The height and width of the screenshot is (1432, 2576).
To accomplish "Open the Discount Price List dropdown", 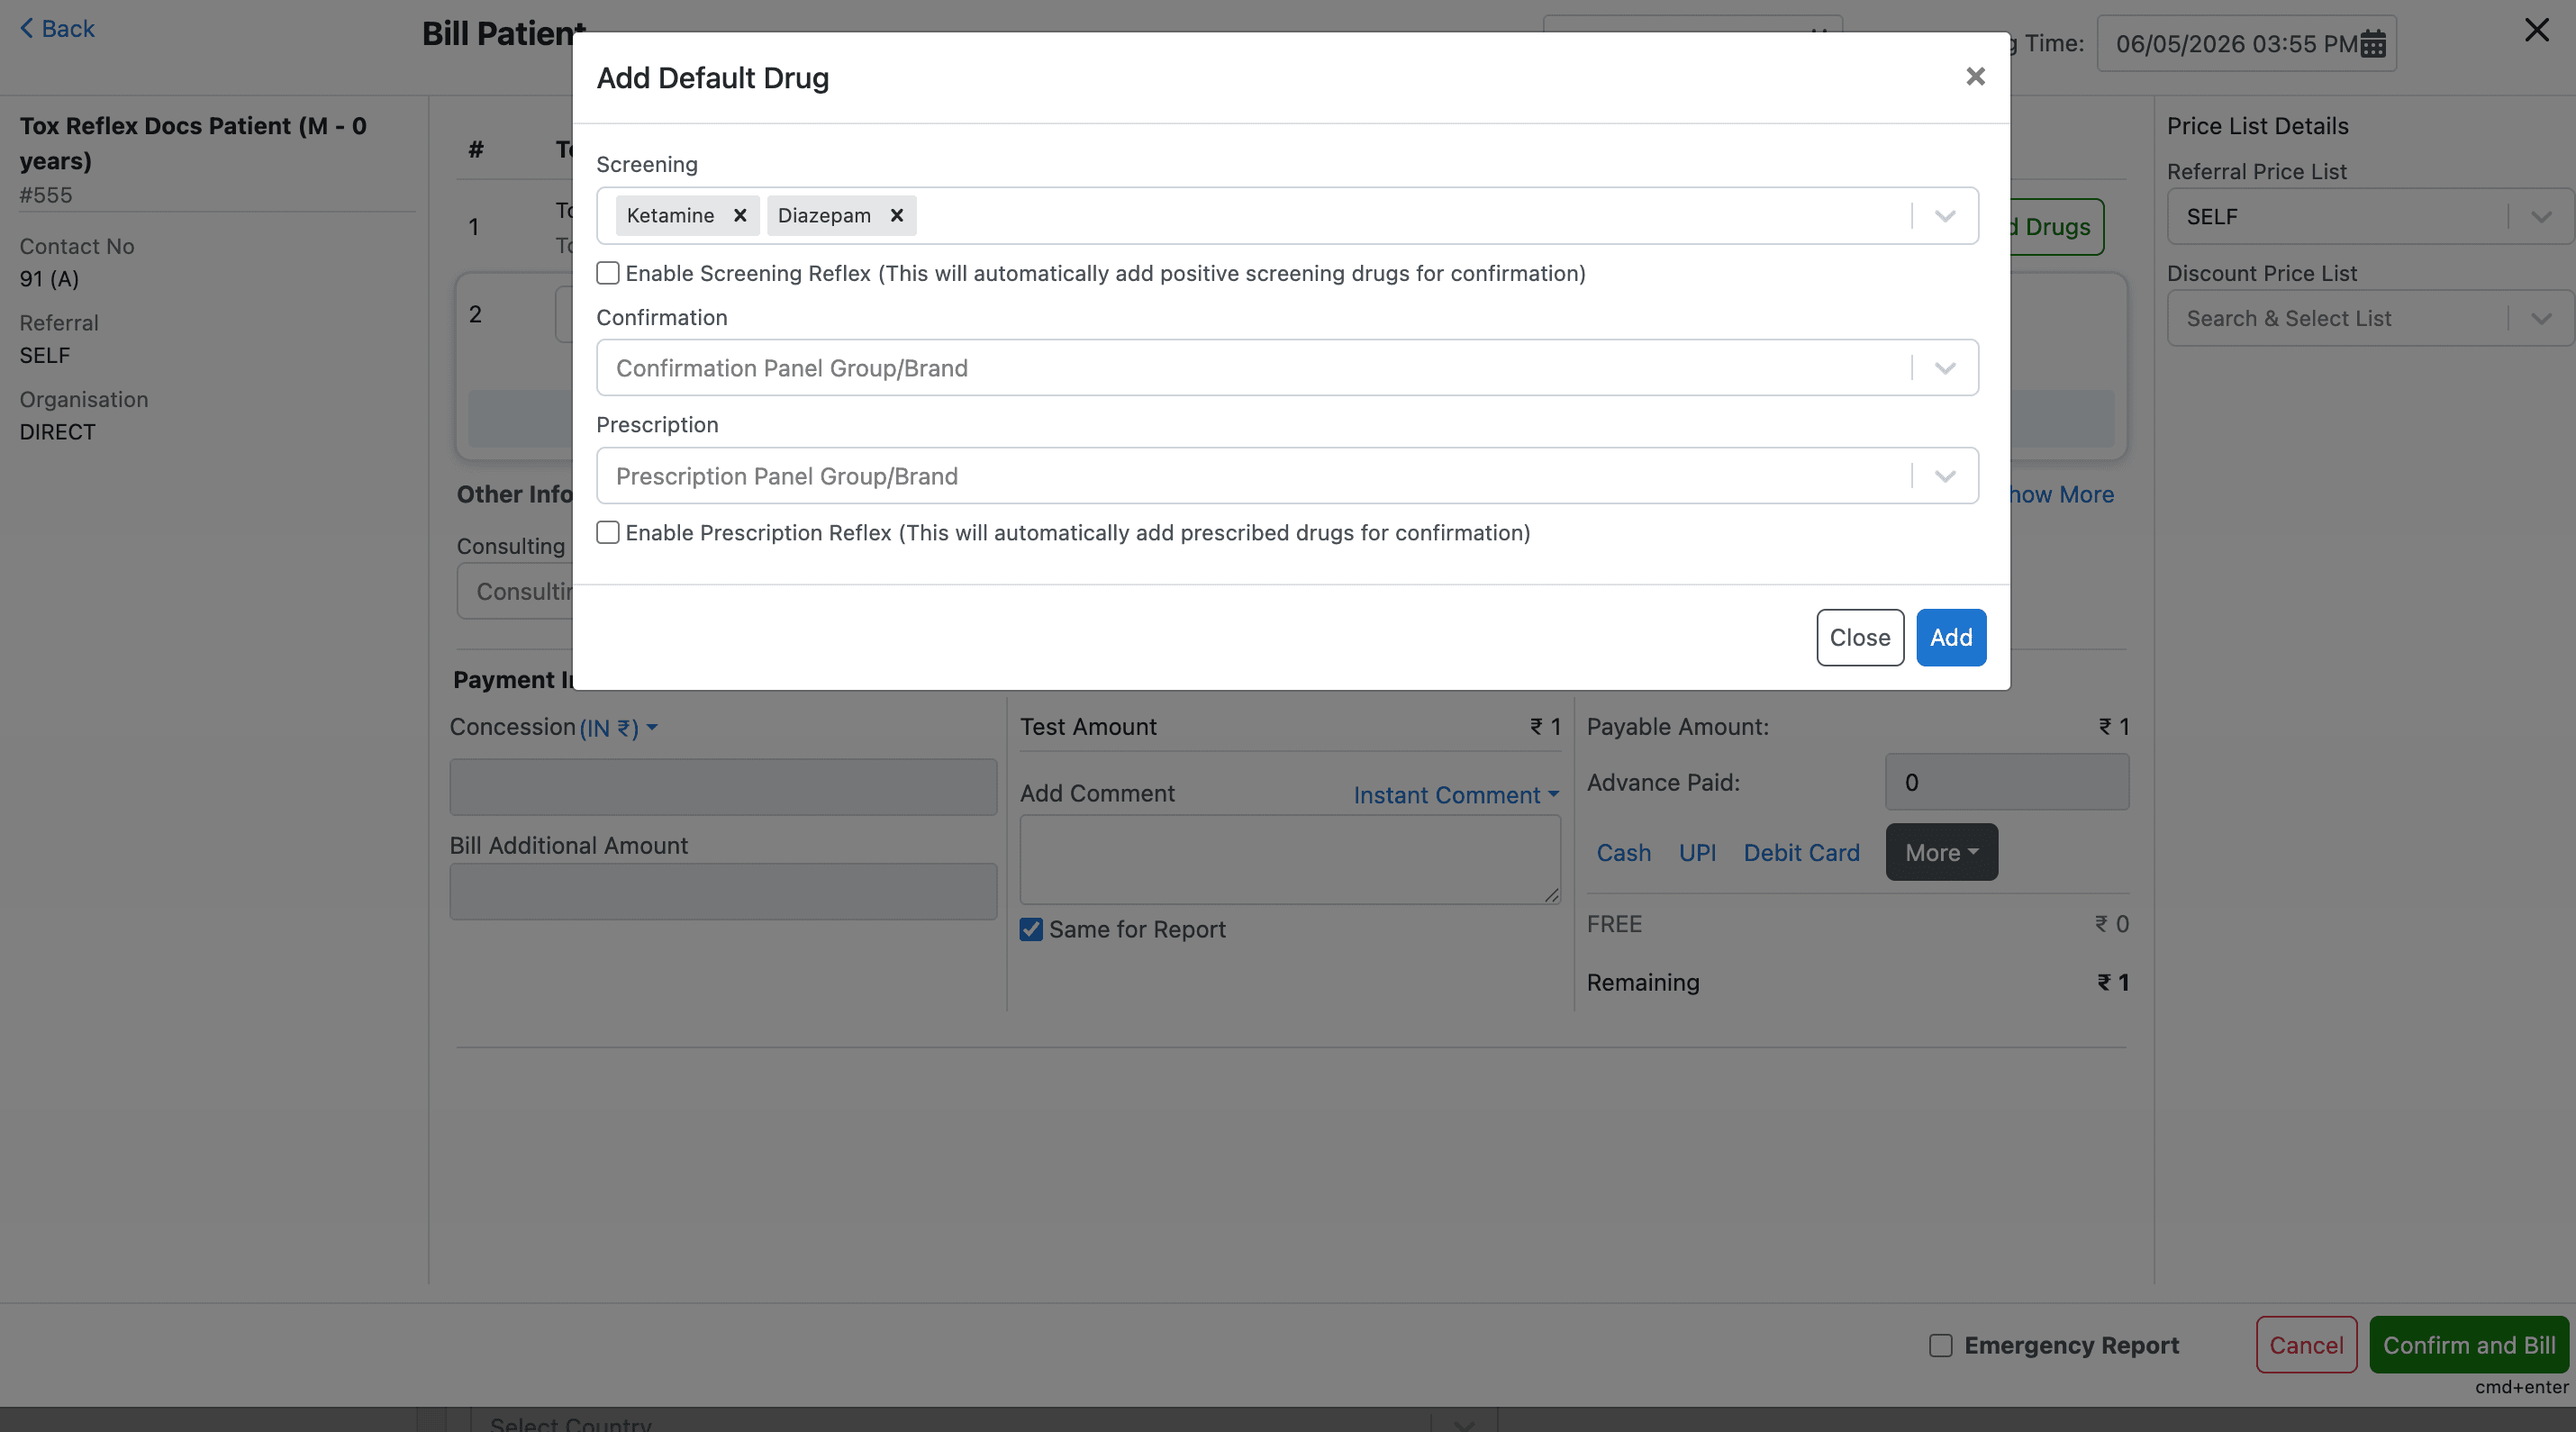I will (2370, 318).
